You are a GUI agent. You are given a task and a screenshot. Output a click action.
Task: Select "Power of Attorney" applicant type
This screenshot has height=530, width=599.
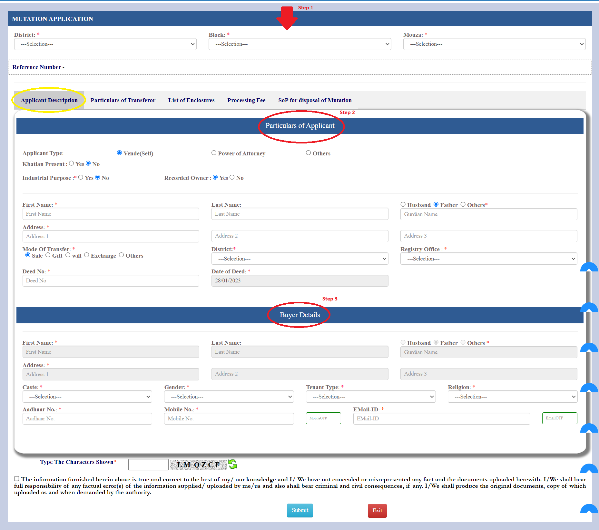214,152
